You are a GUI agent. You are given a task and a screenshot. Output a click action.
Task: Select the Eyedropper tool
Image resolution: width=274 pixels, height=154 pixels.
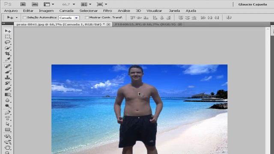[8, 59]
